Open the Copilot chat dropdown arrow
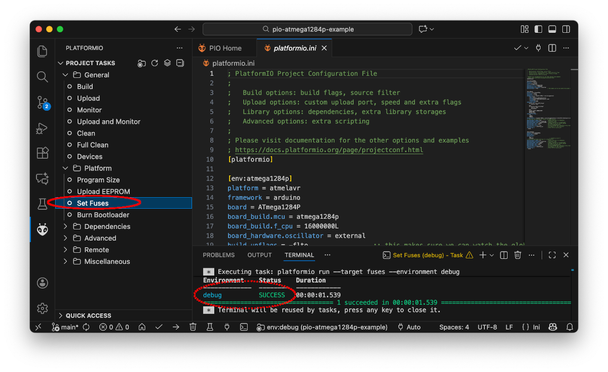This screenshot has height=372, width=608. pyautogui.click(x=432, y=29)
